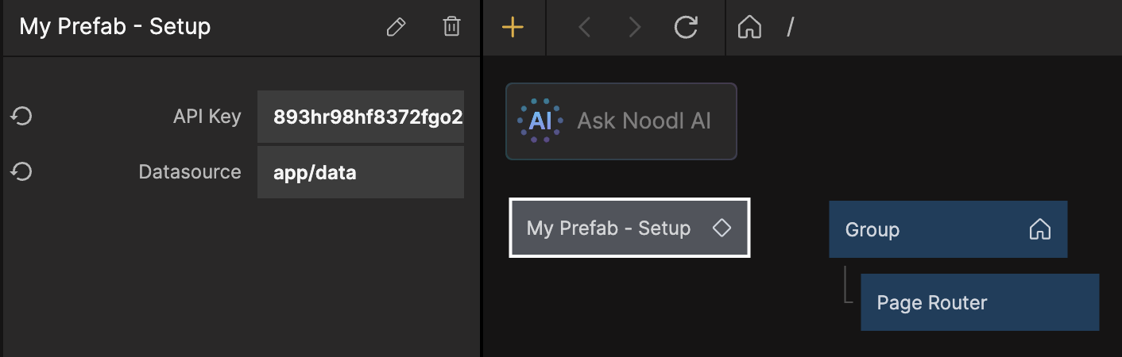Viewport: 1122px width, 357px height.
Task: Go to the home breadcrumb icon
Action: pos(749,28)
